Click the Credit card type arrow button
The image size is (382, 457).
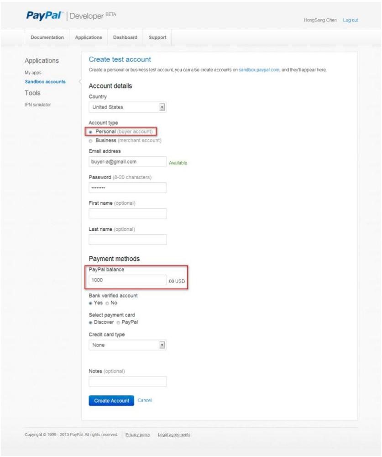(x=162, y=345)
